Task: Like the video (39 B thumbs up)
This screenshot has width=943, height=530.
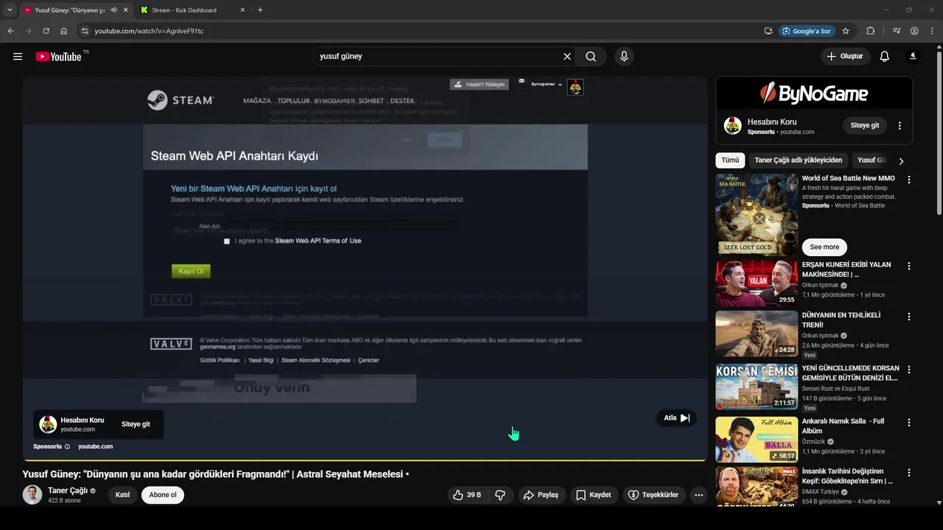Action: 467,495
